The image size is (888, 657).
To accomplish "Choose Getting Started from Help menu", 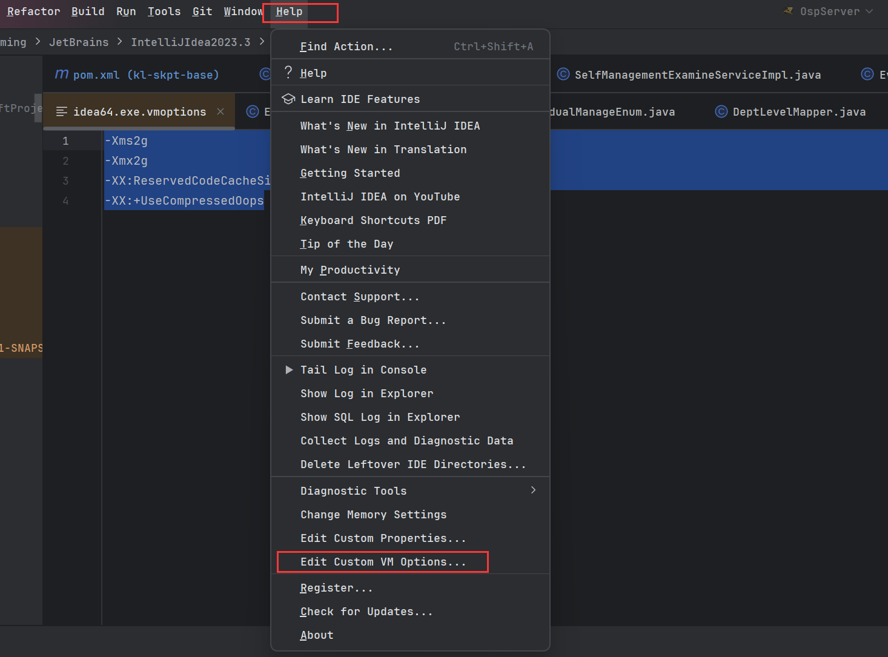I will tap(410, 173).
